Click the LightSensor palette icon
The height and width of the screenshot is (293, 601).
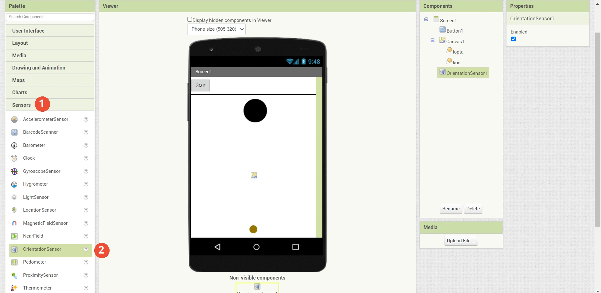pos(14,198)
